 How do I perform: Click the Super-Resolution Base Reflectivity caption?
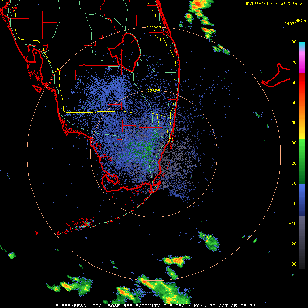[108, 306]
